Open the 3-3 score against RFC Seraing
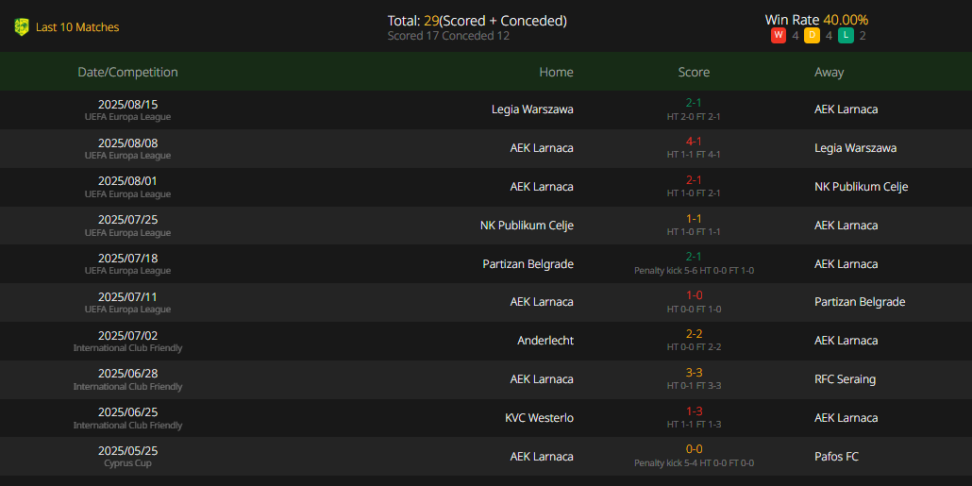The image size is (972, 486). 694,373
